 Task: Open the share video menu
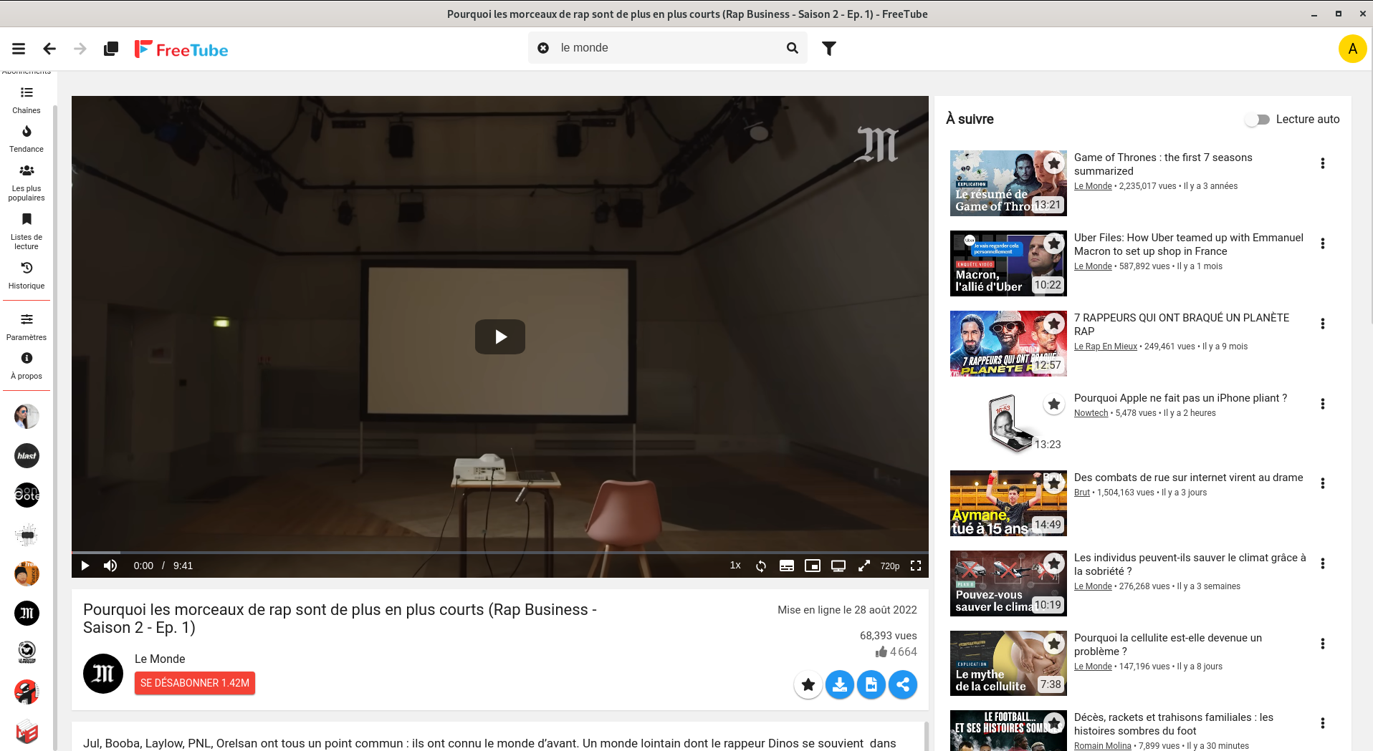pos(903,684)
